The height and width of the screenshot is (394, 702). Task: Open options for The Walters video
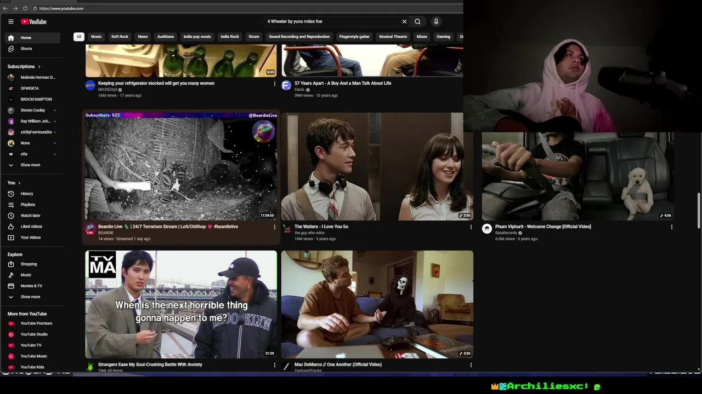[x=471, y=227]
